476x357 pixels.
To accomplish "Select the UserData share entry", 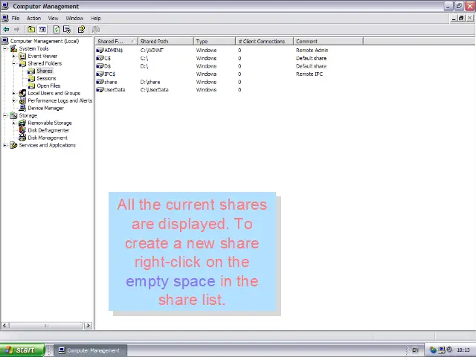I will pos(115,90).
